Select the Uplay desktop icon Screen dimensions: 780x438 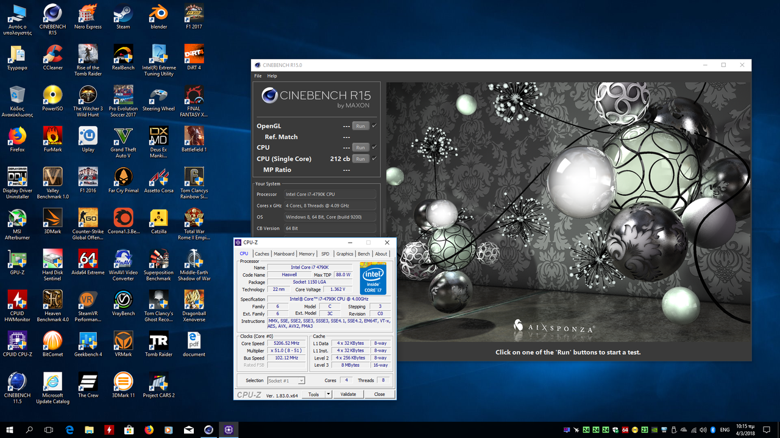(88, 139)
